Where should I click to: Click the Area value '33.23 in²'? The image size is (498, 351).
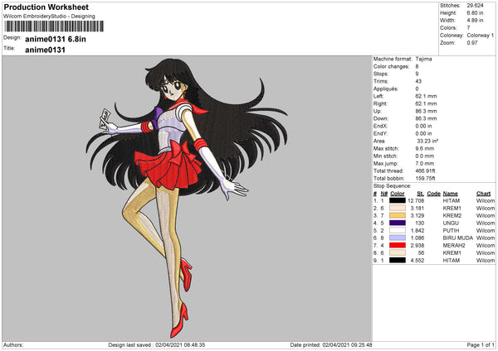pyautogui.click(x=427, y=141)
